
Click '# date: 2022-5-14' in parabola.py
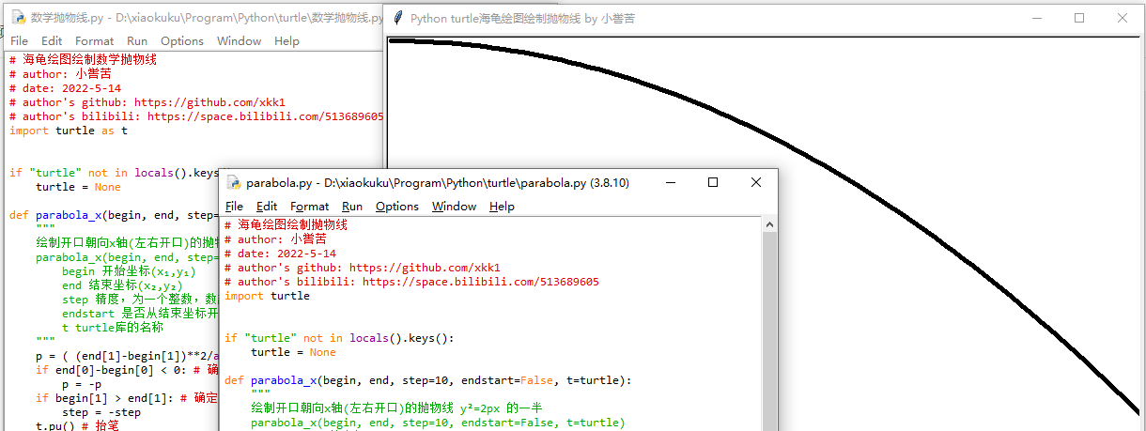tap(280, 254)
